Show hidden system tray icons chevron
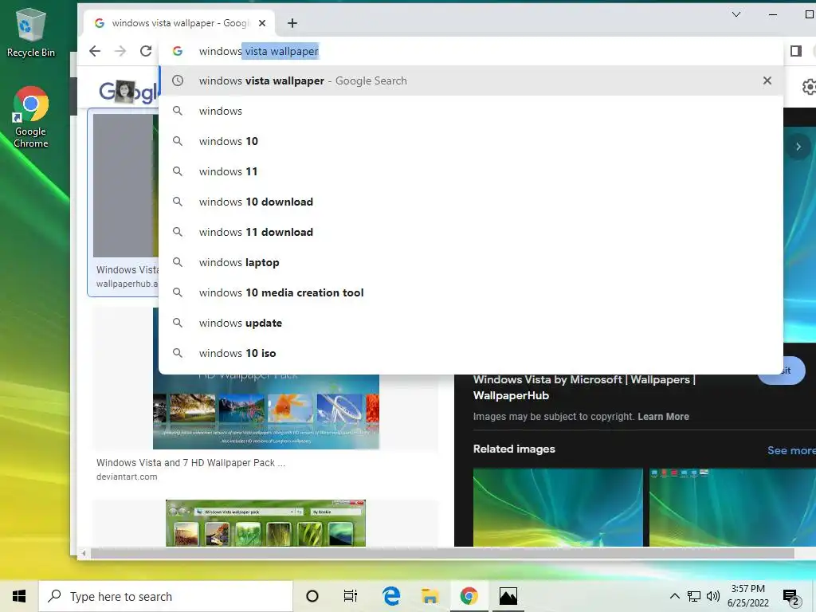The height and width of the screenshot is (612, 816). (674, 596)
